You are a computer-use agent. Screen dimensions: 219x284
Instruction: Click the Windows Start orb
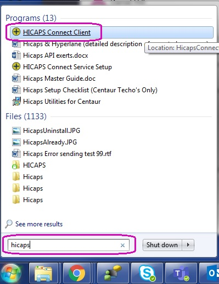coord(10,273)
